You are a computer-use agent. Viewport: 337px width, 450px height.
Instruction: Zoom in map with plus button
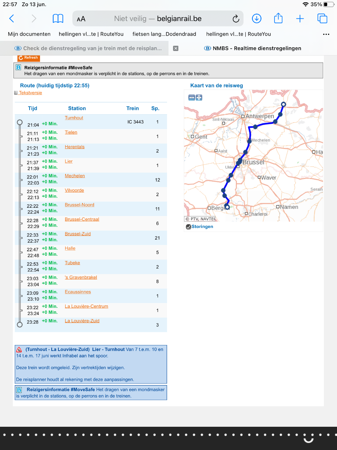[x=199, y=97]
